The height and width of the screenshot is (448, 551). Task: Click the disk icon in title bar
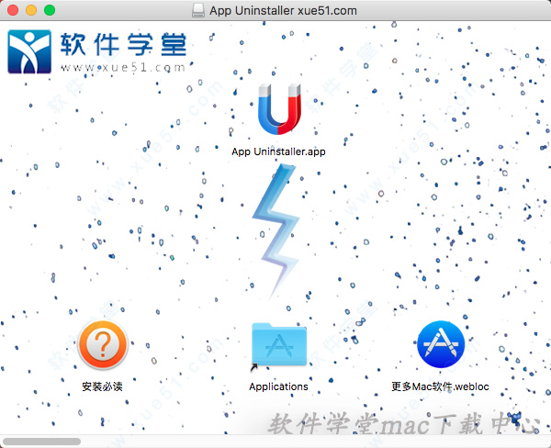click(198, 10)
